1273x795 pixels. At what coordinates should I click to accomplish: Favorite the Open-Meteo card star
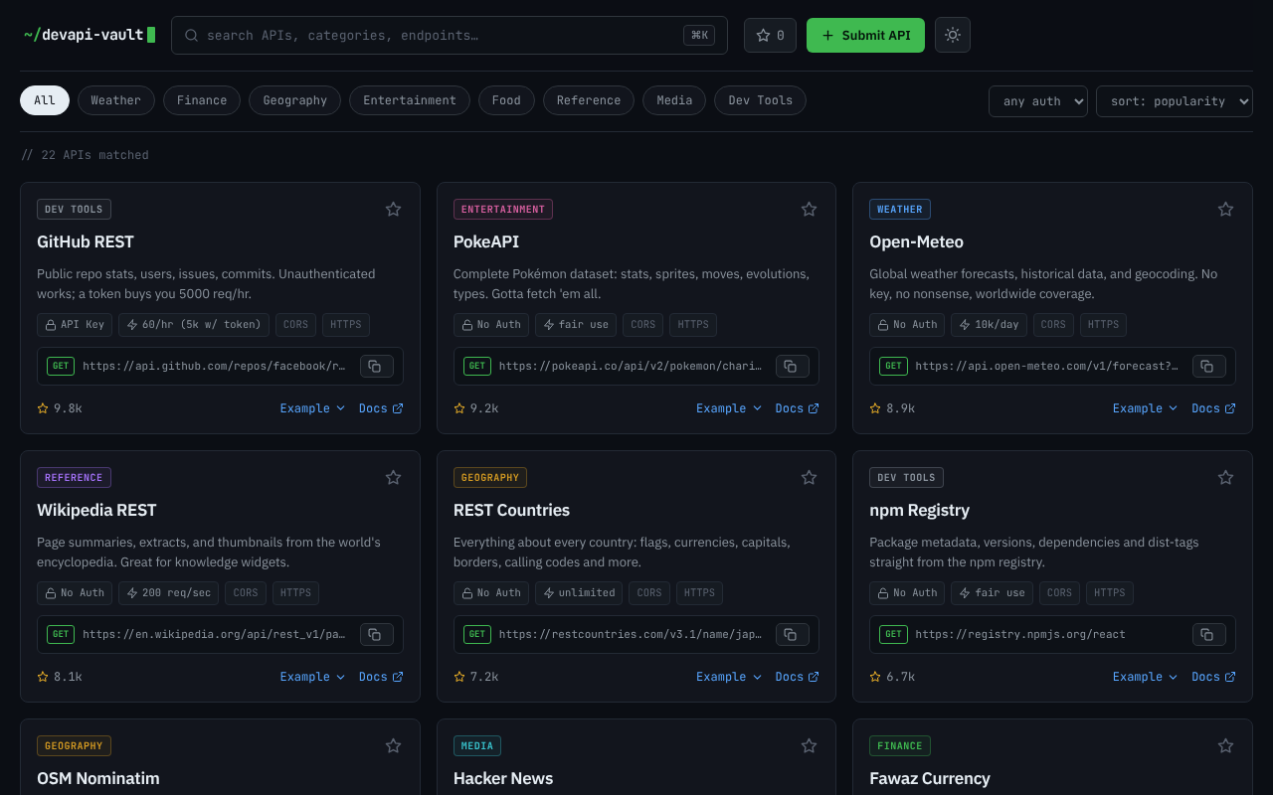click(x=1225, y=209)
